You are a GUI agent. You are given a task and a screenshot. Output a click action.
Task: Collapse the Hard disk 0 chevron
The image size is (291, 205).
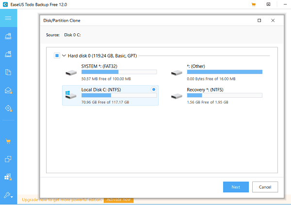click(64, 56)
